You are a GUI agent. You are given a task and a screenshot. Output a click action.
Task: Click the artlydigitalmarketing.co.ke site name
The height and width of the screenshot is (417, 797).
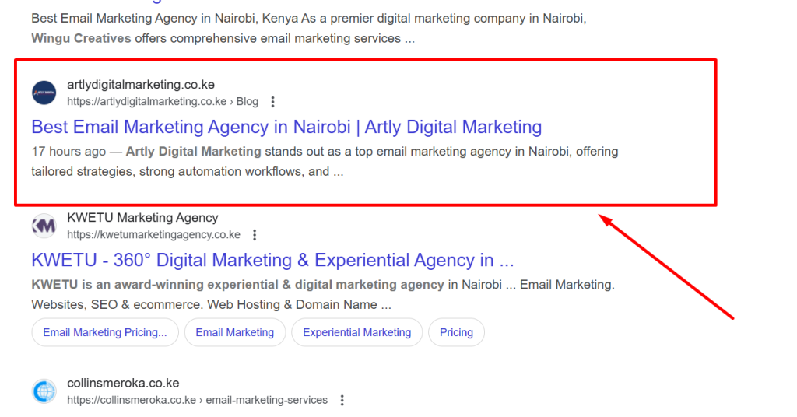click(x=141, y=85)
